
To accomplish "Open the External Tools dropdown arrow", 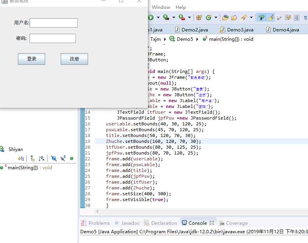I will pos(189,17).
